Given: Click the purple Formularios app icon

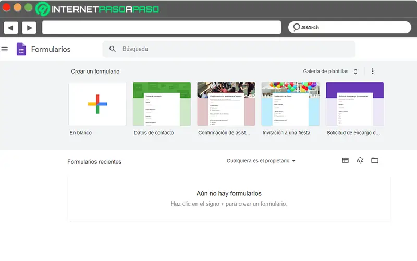Looking at the screenshot, I should tap(21, 49).
